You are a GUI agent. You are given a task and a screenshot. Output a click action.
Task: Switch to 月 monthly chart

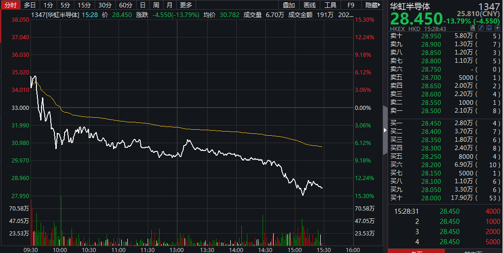(169, 5)
